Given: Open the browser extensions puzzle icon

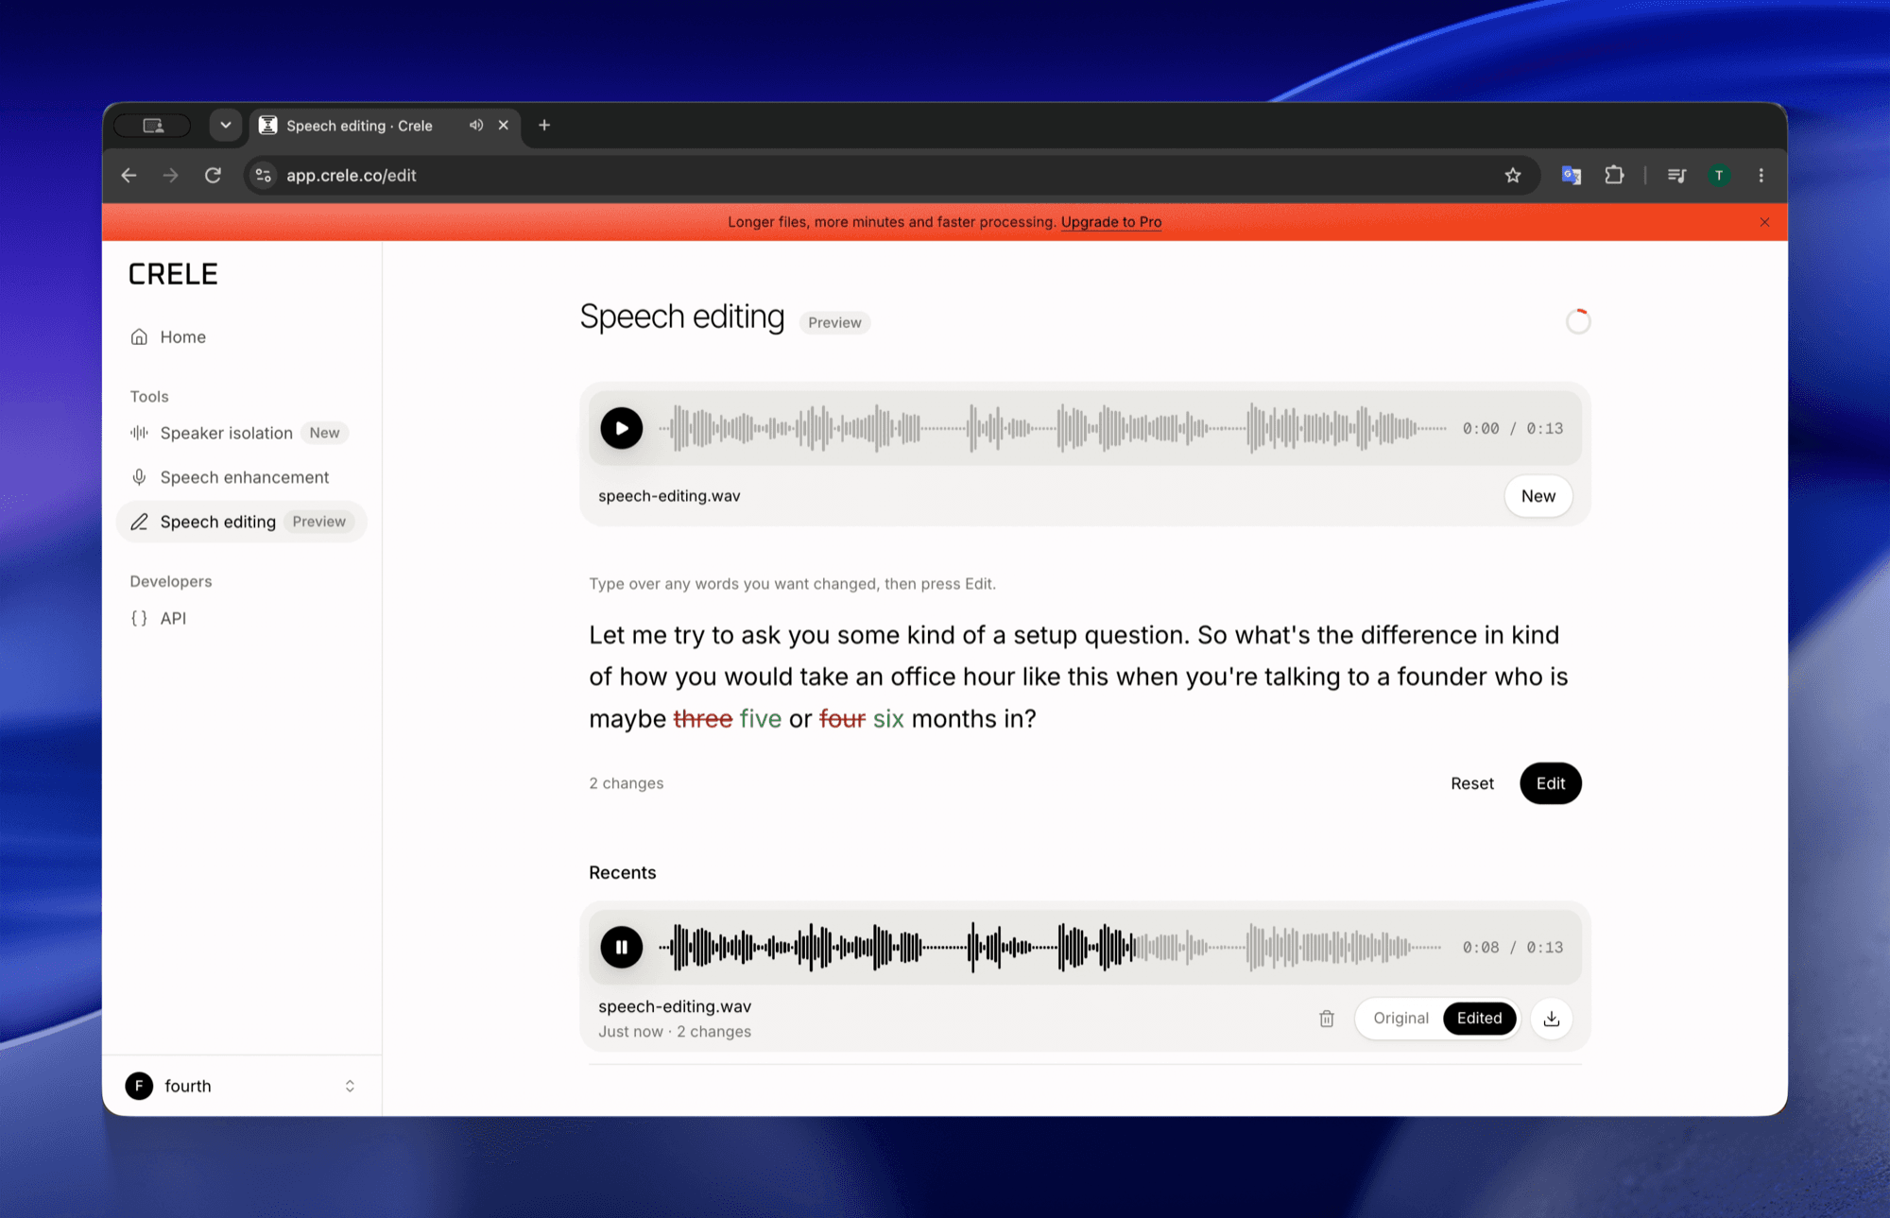Looking at the screenshot, I should click(1615, 175).
